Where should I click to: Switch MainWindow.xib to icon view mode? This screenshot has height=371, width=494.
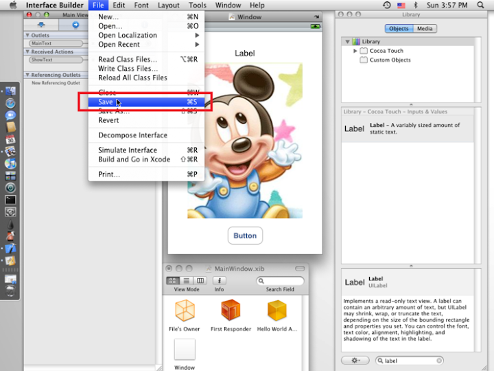(x=173, y=280)
